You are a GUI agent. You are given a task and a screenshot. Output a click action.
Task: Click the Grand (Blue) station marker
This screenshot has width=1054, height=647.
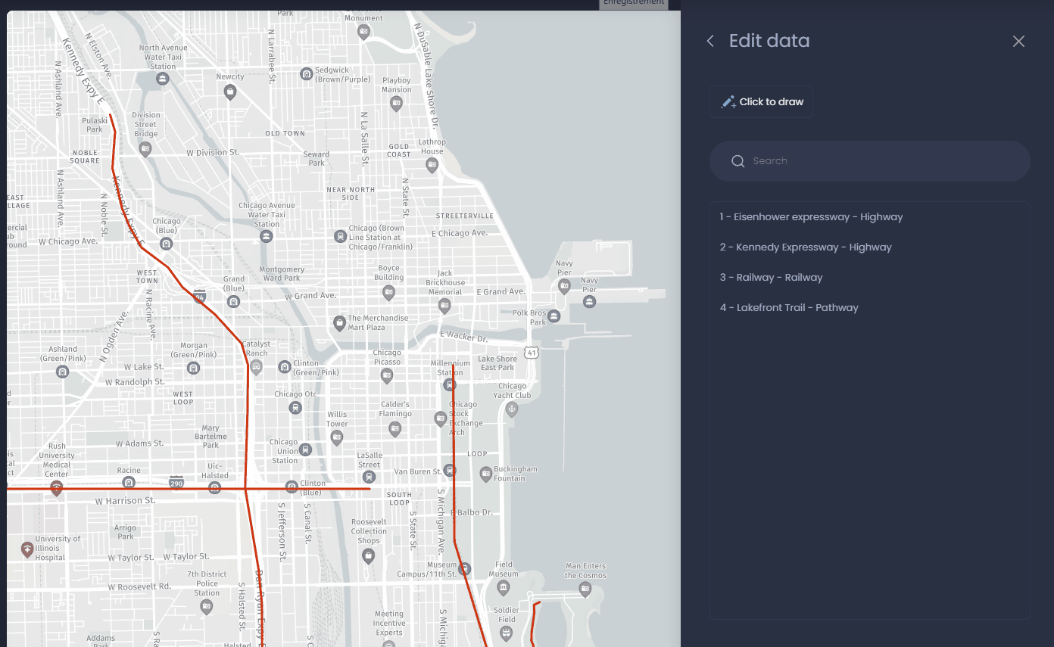click(x=234, y=301)
